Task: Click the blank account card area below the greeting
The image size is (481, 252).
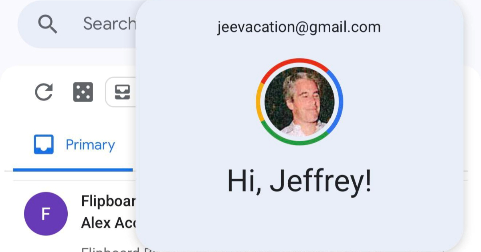Action: click(x=299, y=224)
